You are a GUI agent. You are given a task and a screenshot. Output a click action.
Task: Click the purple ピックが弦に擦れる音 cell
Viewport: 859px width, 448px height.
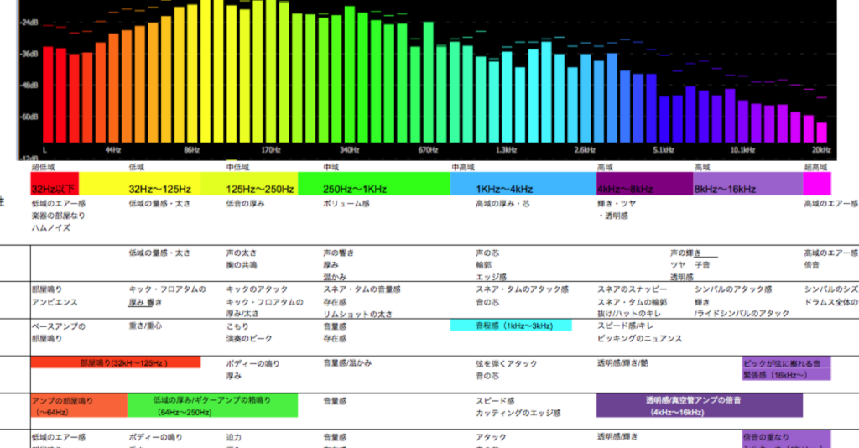click(786, 369)
